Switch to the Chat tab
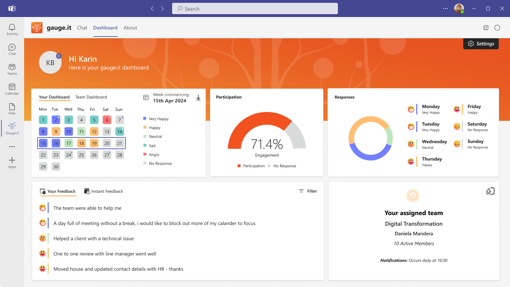Image resolution: width=510 pixels, height=287 pixels. (82, 28)
